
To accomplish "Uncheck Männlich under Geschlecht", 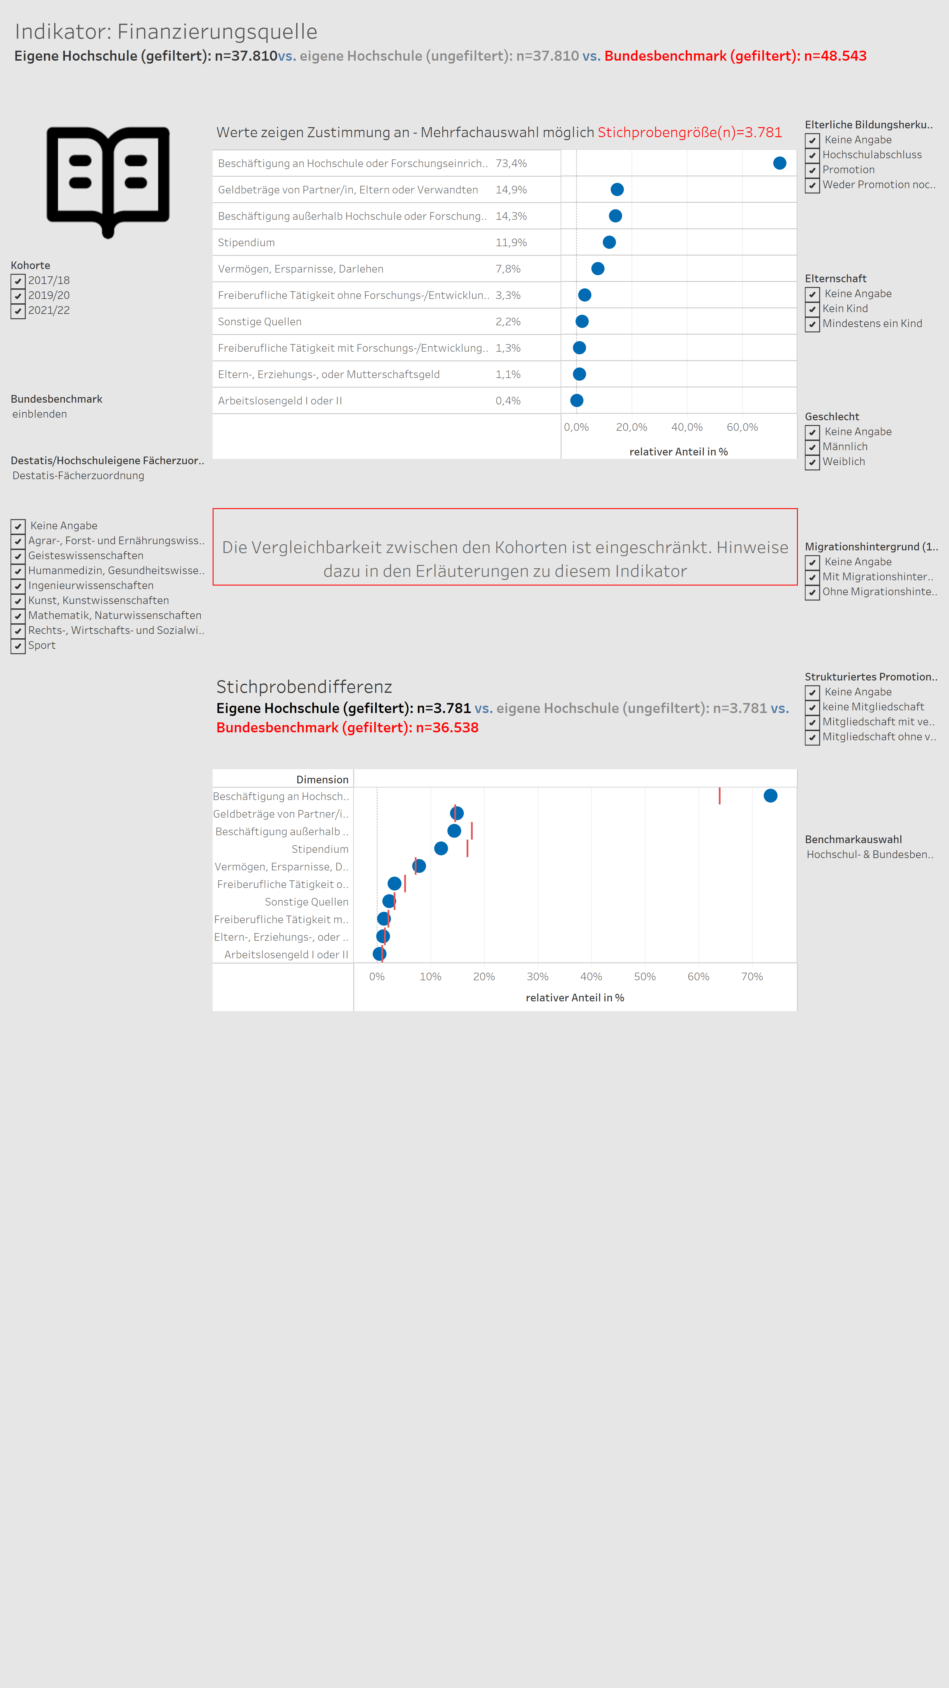I will pyautogui.click(x=813, y=447).
